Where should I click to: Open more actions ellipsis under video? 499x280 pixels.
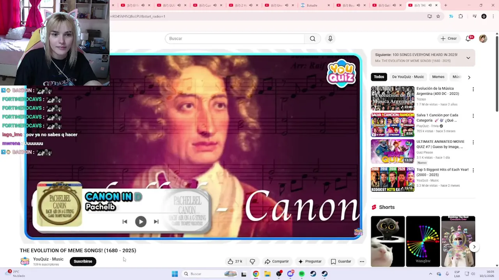[362, 261]
